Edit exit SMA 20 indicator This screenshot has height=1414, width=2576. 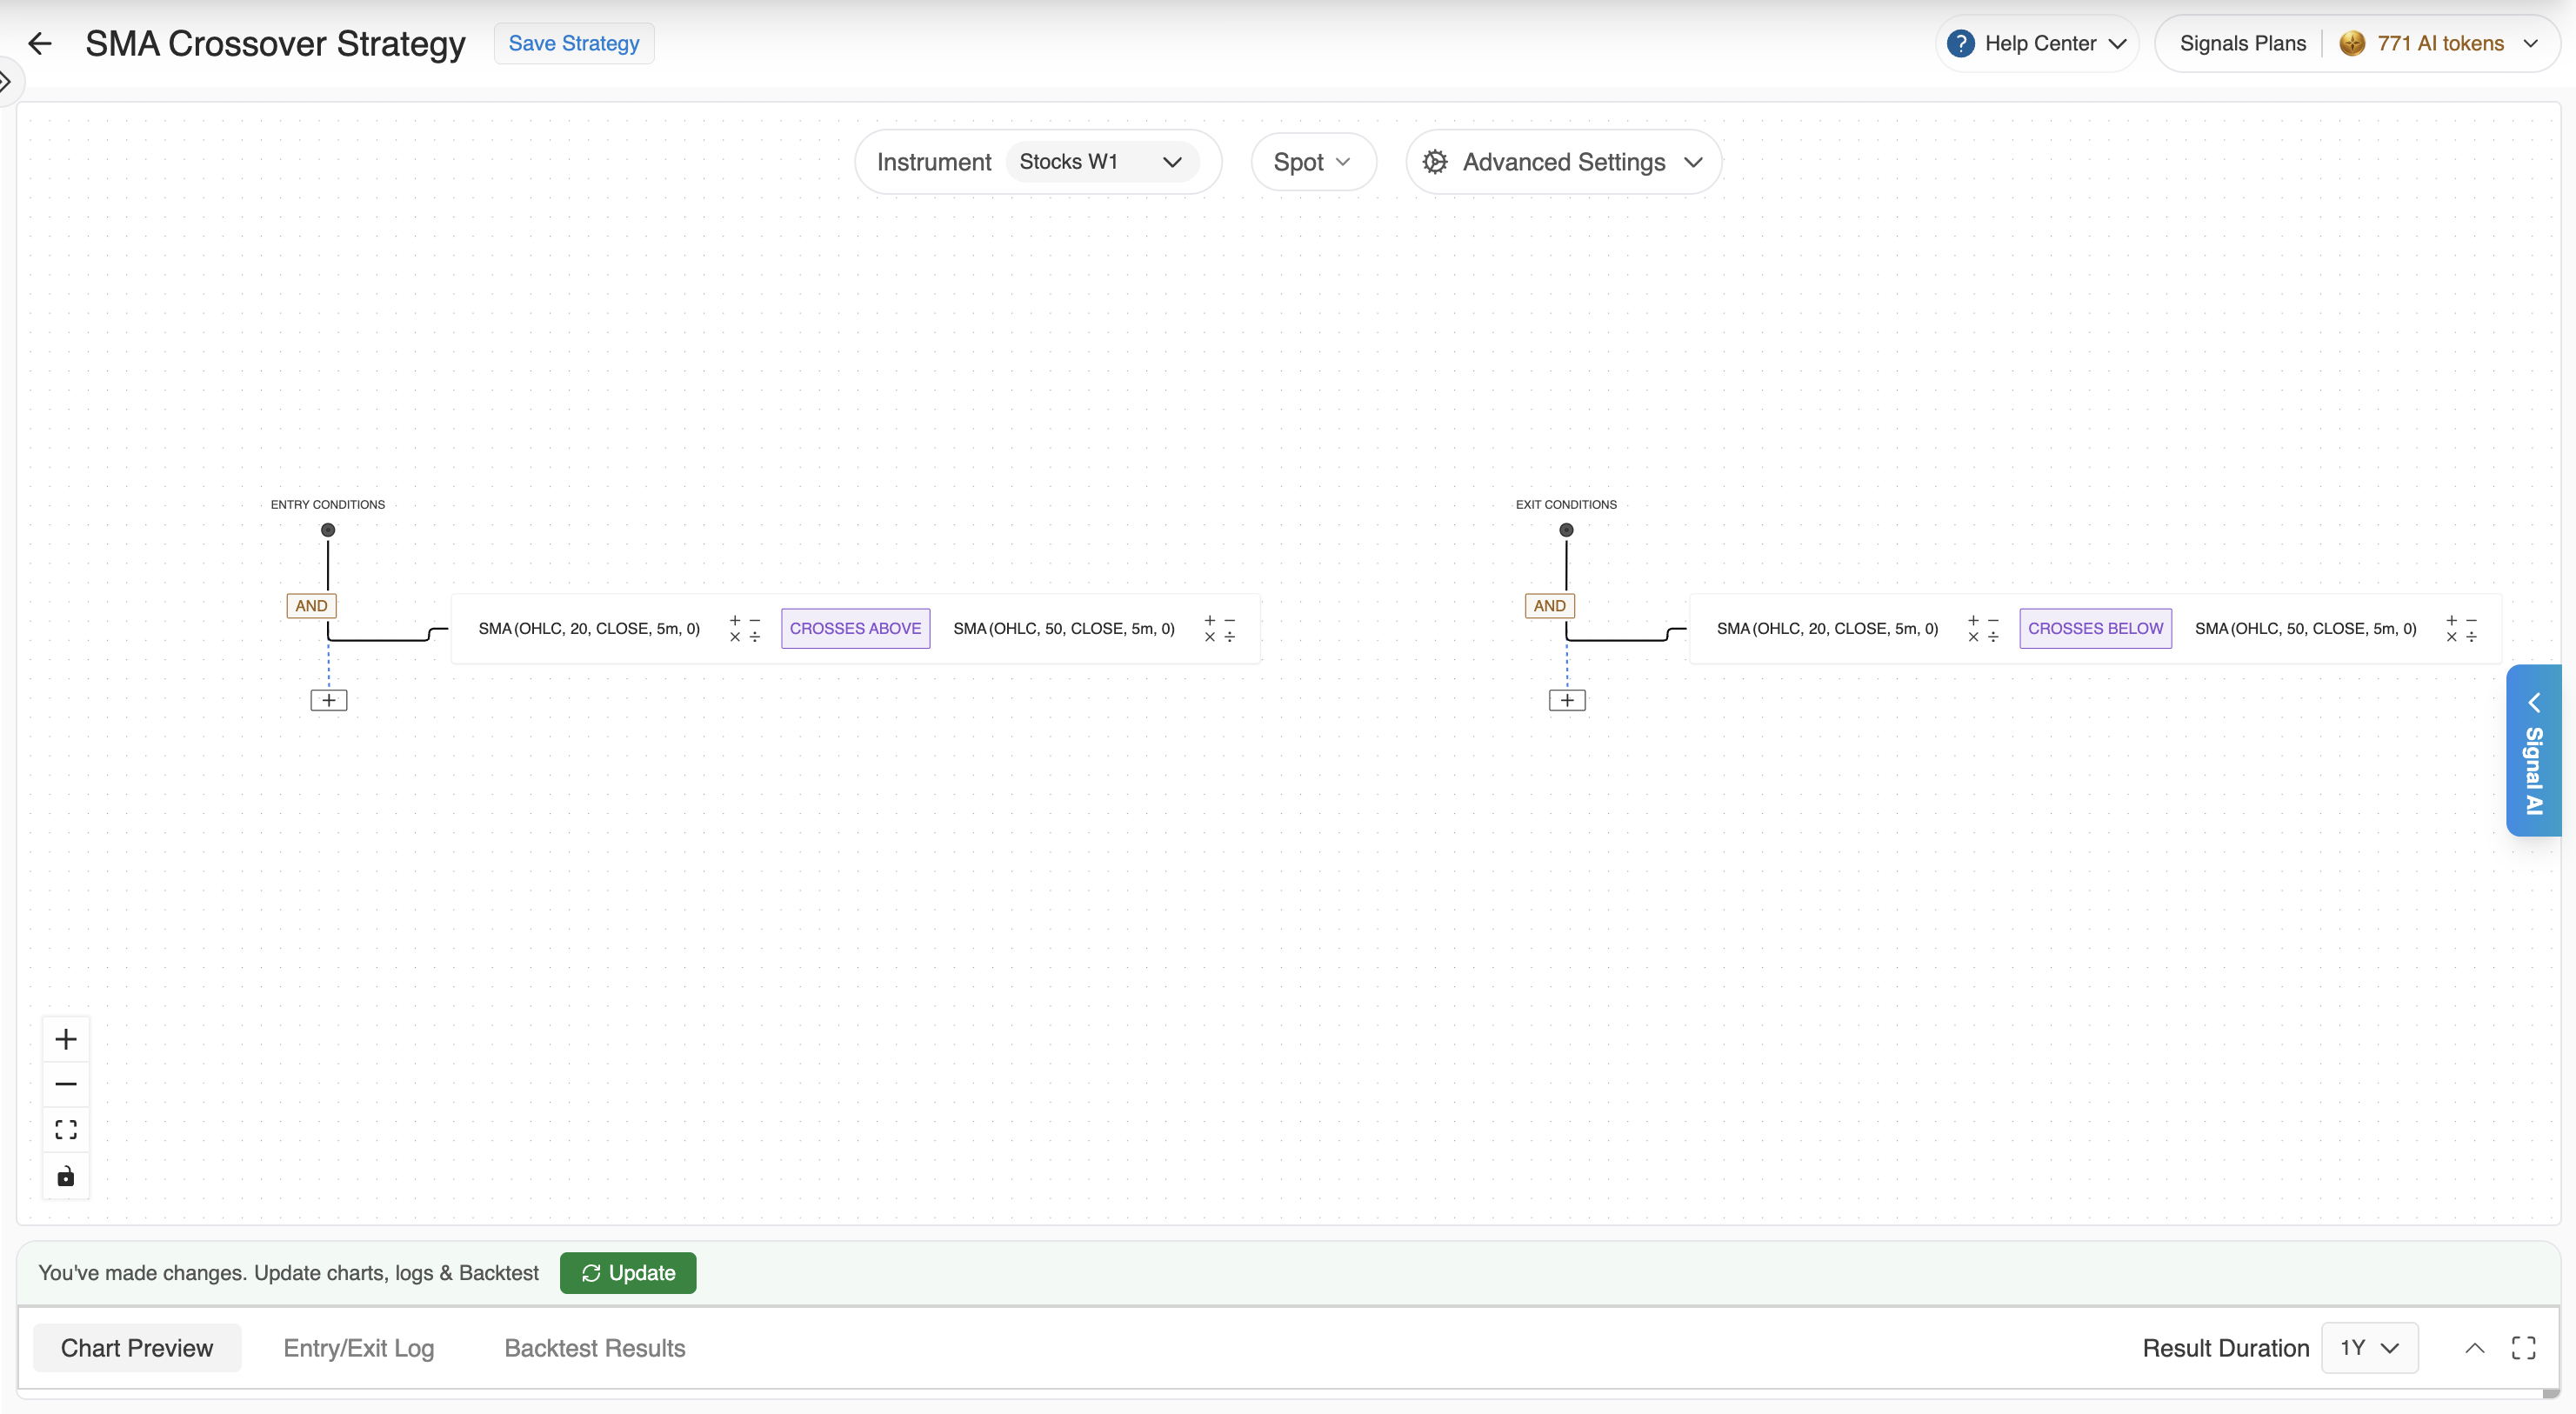coord(1827,628)
